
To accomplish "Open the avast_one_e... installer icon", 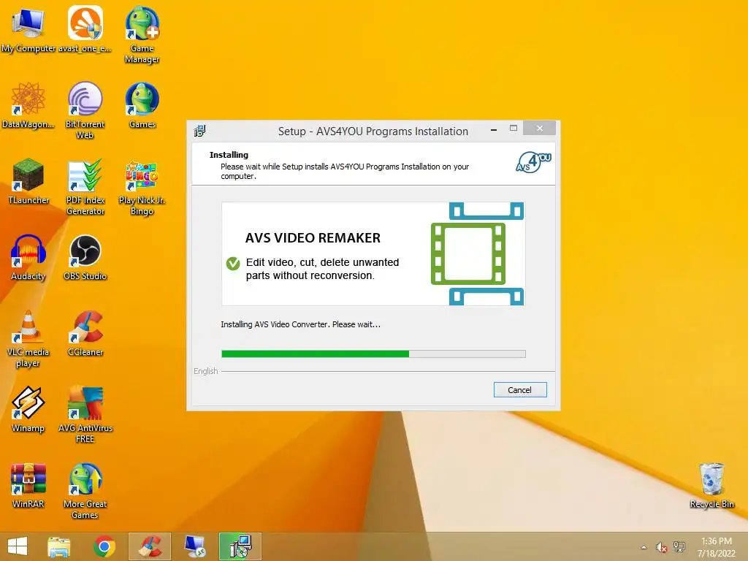I will pos(85,29).
